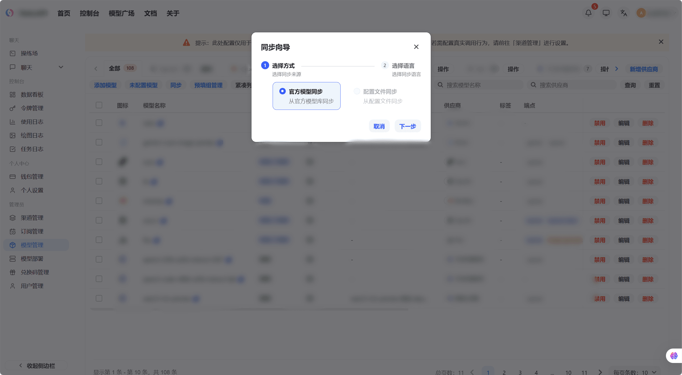Collapse the 聊天 section chevron

(61, 67)
